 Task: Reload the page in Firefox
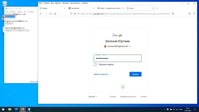click(x=50, y=14)
